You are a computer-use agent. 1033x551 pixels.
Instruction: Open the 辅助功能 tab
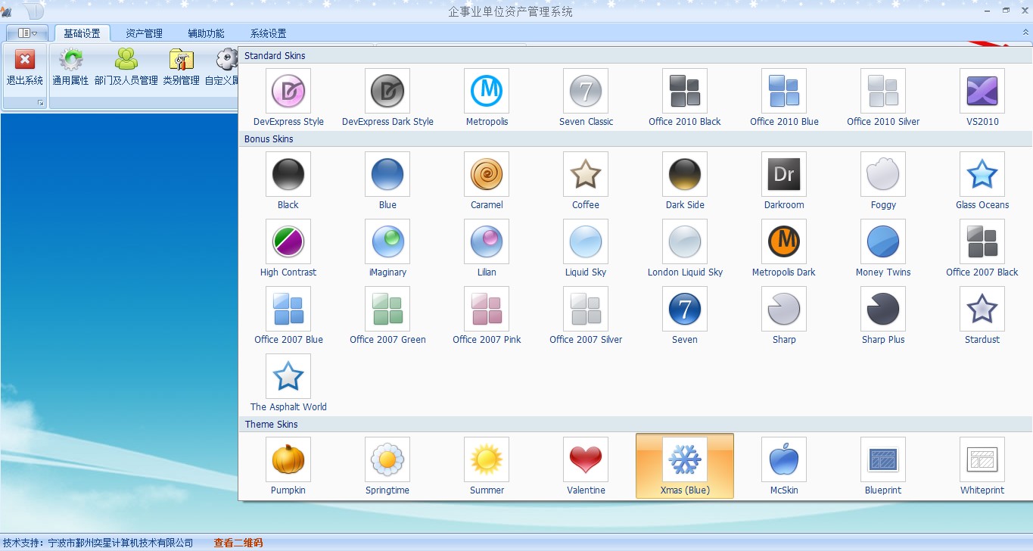206,33
